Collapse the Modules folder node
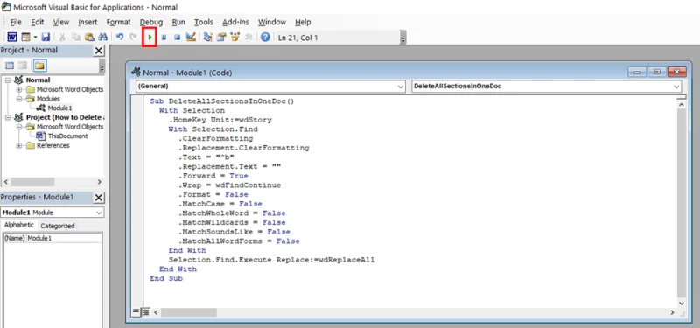Screen dimensions: 700x328 pyautogui.click(x=19, y=99)
